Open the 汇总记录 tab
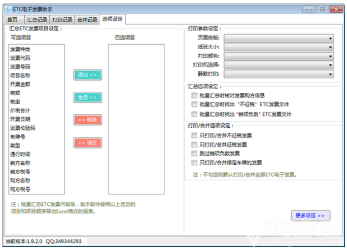The height and width of the screenshot is (250, 347). (x=37, y=20)
